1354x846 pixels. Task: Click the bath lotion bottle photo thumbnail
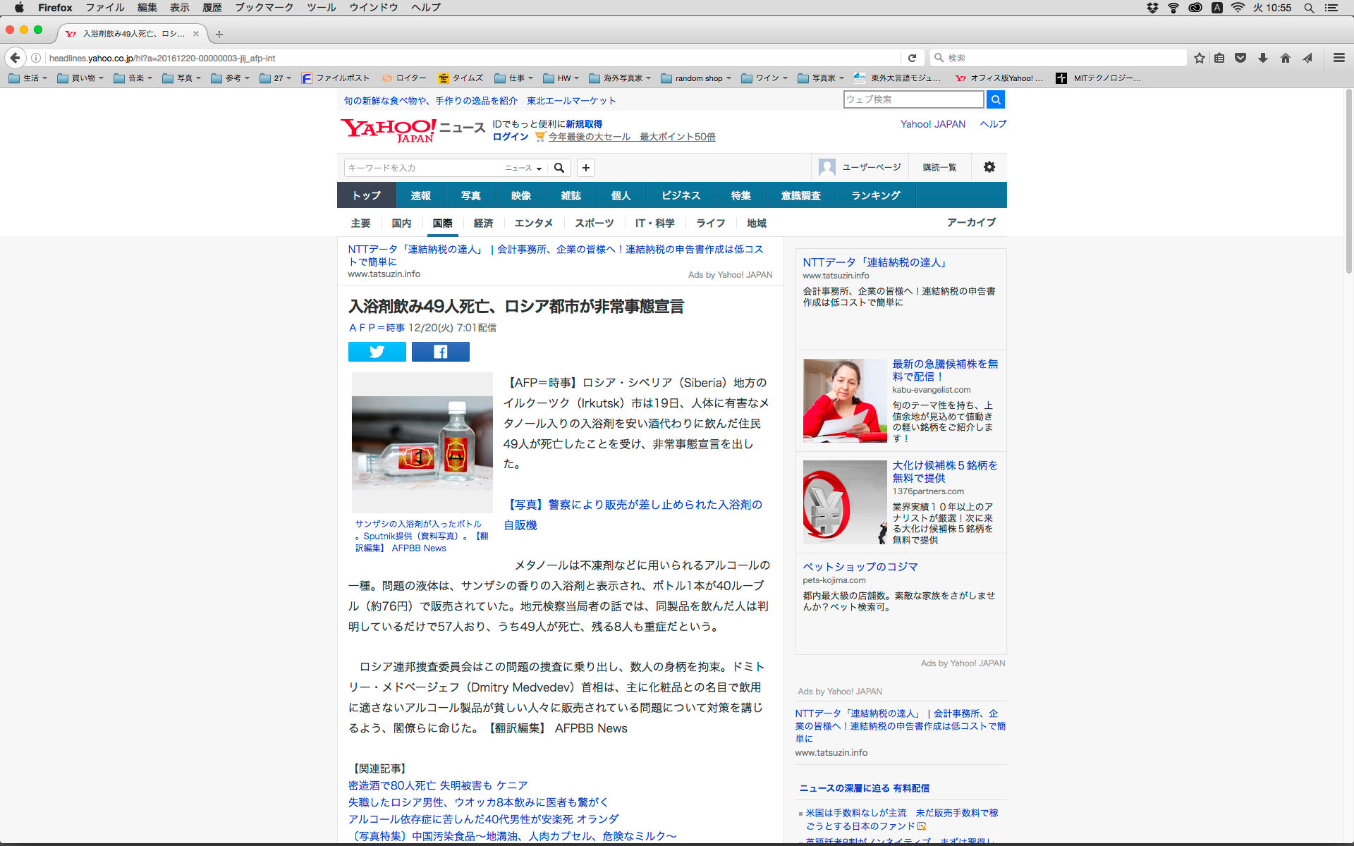click(422, 443)
